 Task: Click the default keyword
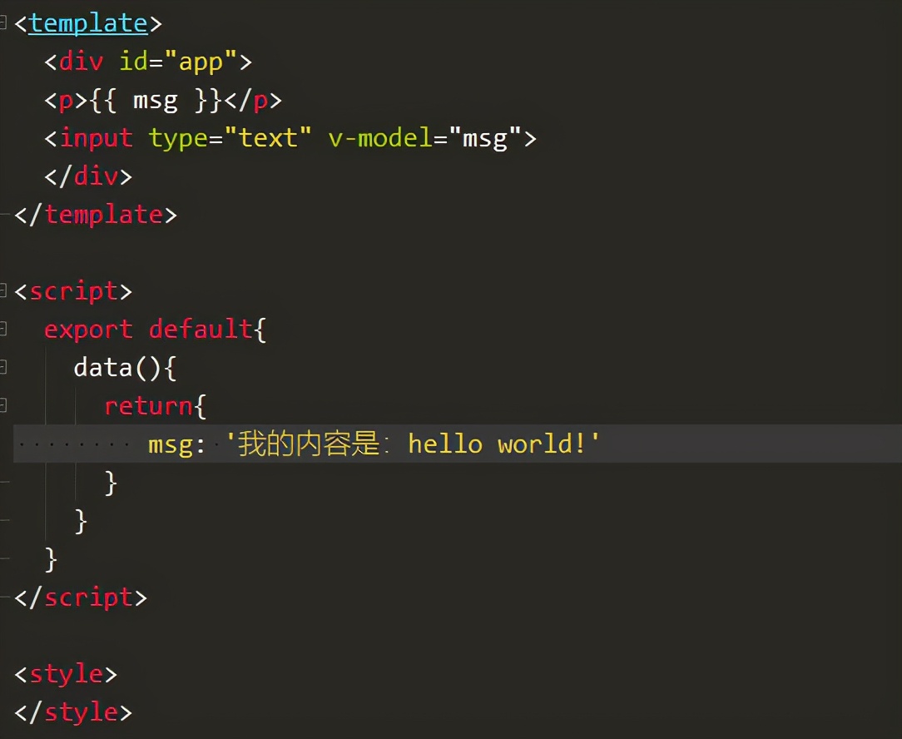(x=201, y=330)
